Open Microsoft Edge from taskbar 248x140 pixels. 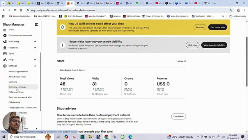pos(130,136)
